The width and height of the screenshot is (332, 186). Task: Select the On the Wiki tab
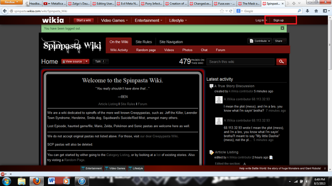click(x=119, y=42)
